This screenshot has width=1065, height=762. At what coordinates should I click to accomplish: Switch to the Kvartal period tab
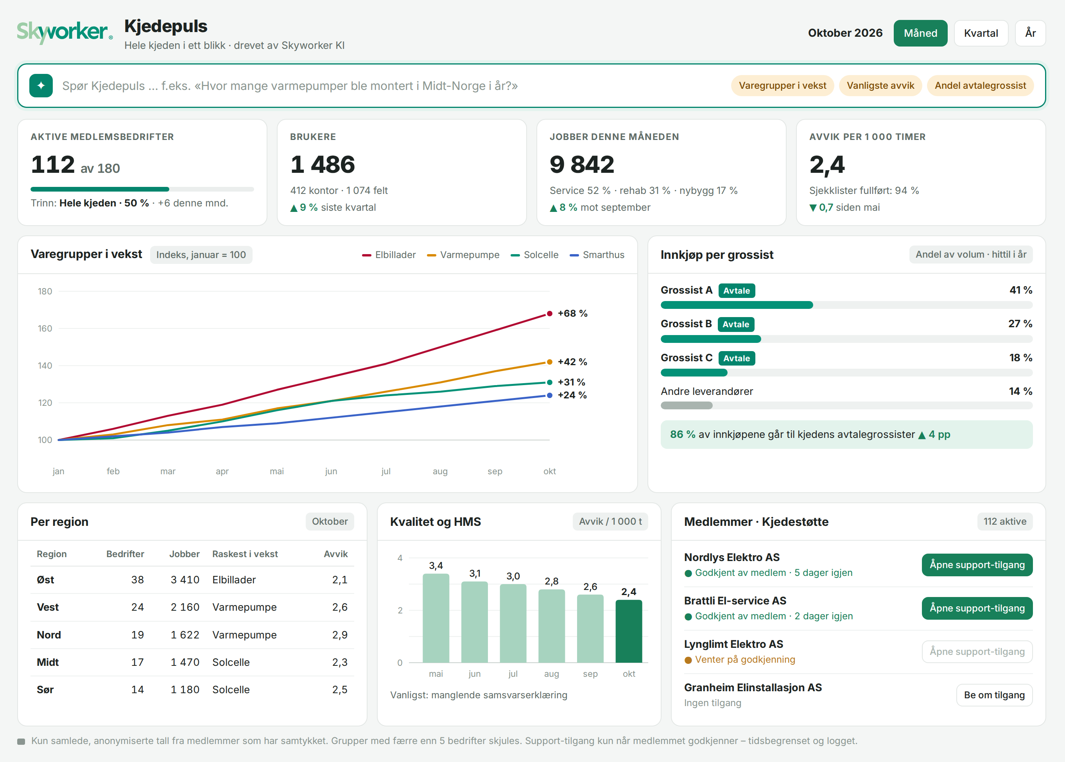point(981,33)
